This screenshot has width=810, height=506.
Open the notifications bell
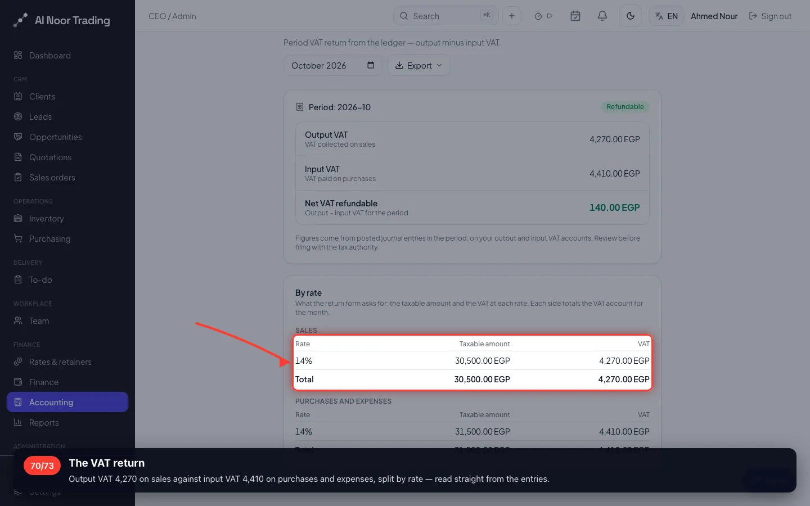tap(602, 16)
